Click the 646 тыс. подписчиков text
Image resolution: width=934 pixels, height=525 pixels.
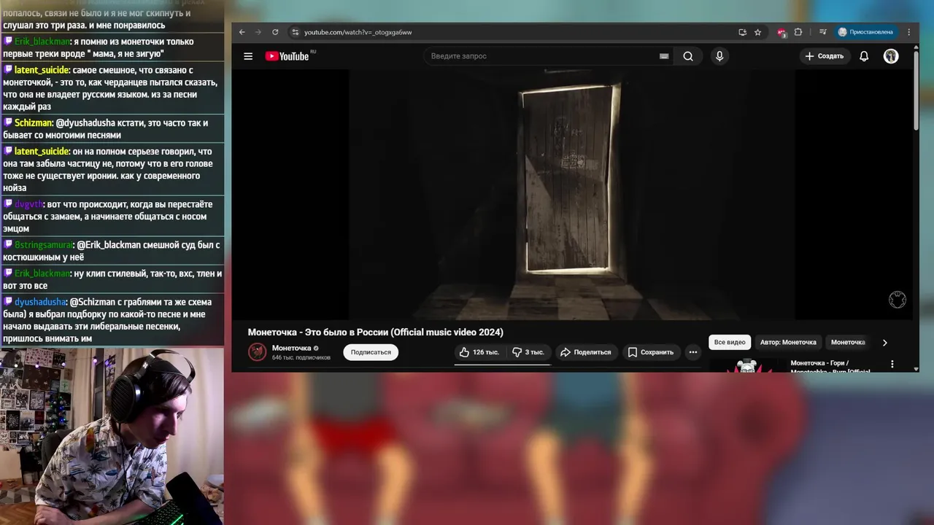click(301, 358)
